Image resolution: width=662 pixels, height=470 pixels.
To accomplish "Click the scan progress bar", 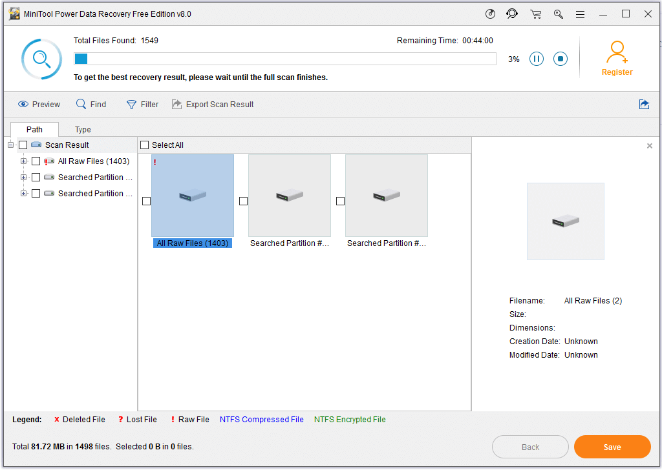I will pos(284,59).
